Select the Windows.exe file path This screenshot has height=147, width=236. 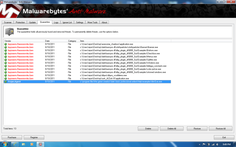(x=119, y=63)
